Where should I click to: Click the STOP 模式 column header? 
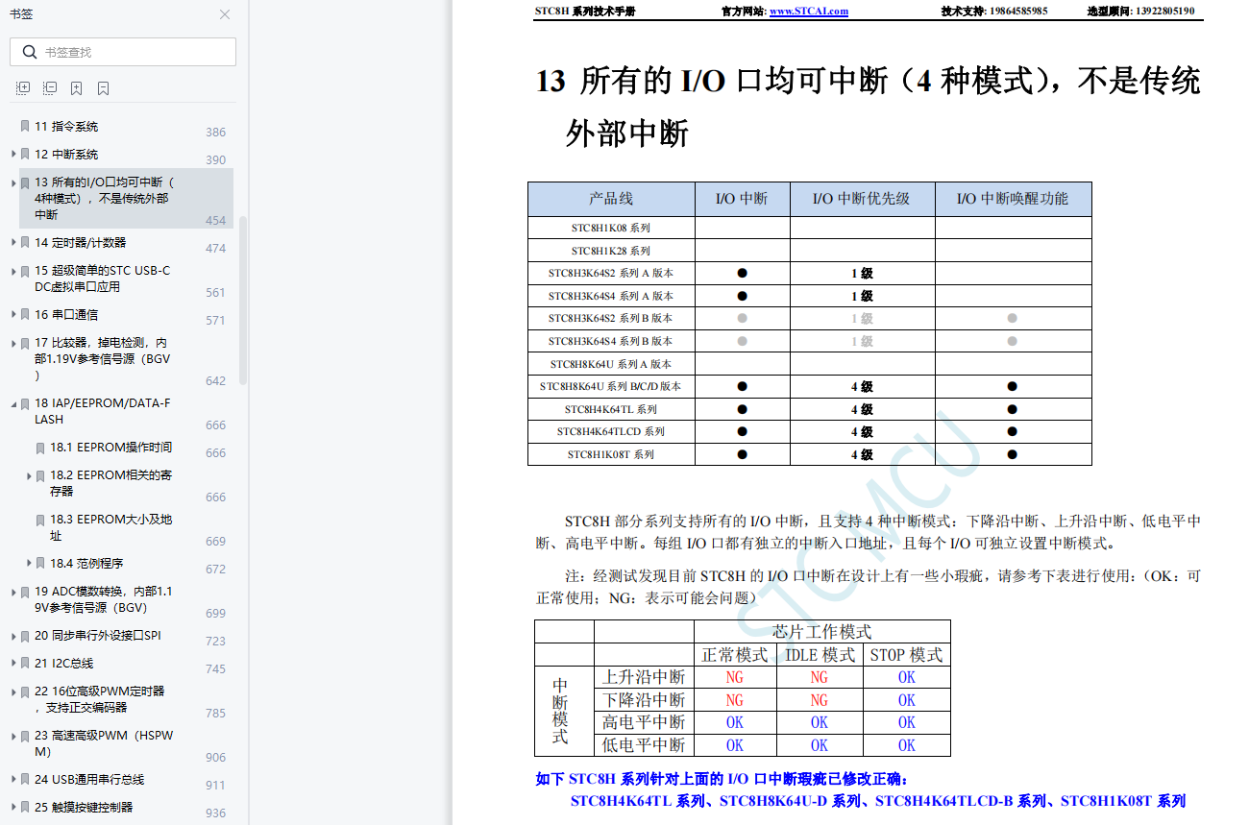906,655
